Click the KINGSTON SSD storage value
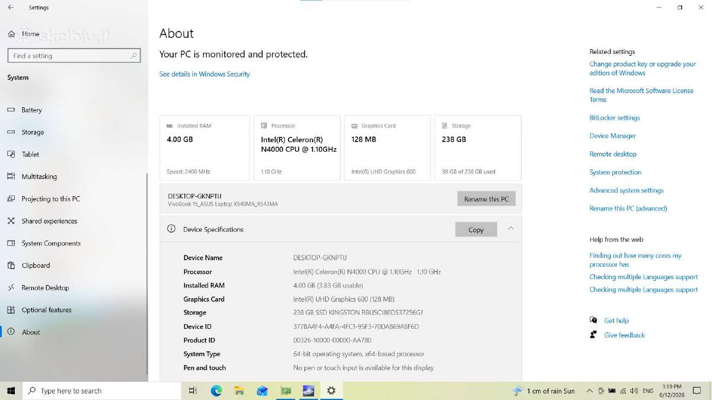Viewport: 712px width, 400px height. point(358,313)
